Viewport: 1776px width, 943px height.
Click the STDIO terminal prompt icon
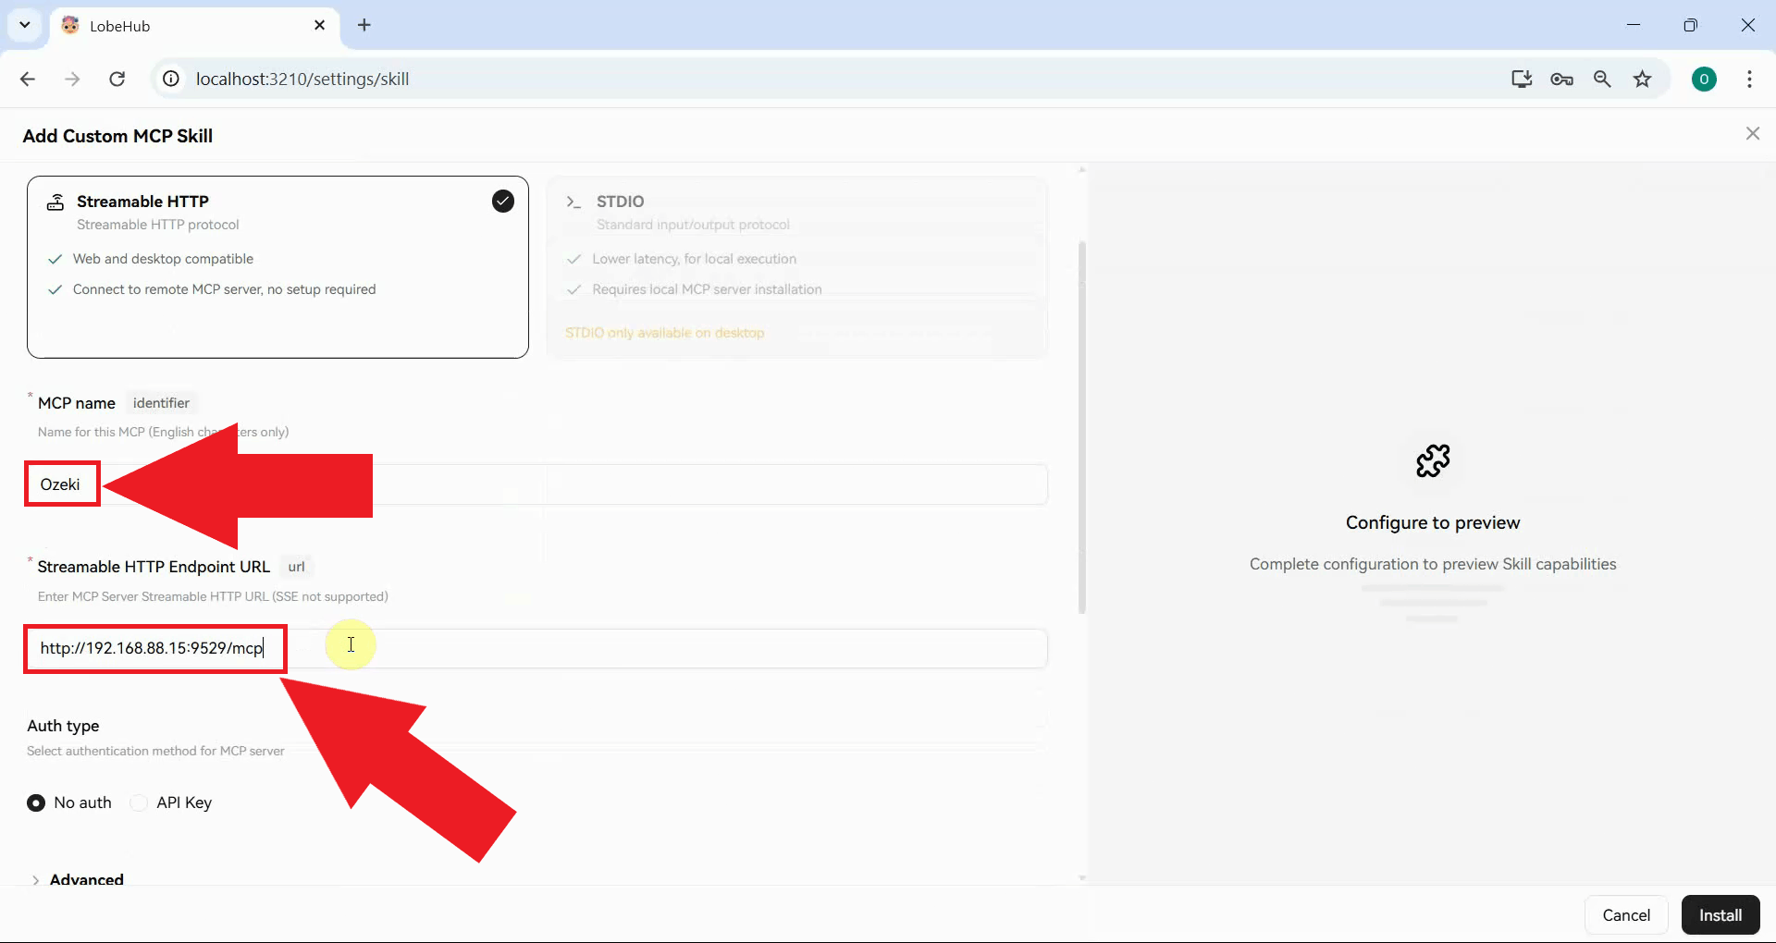[x=573, y=202]
